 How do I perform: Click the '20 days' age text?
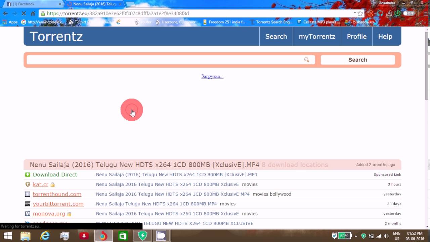[x=394, y=204]
